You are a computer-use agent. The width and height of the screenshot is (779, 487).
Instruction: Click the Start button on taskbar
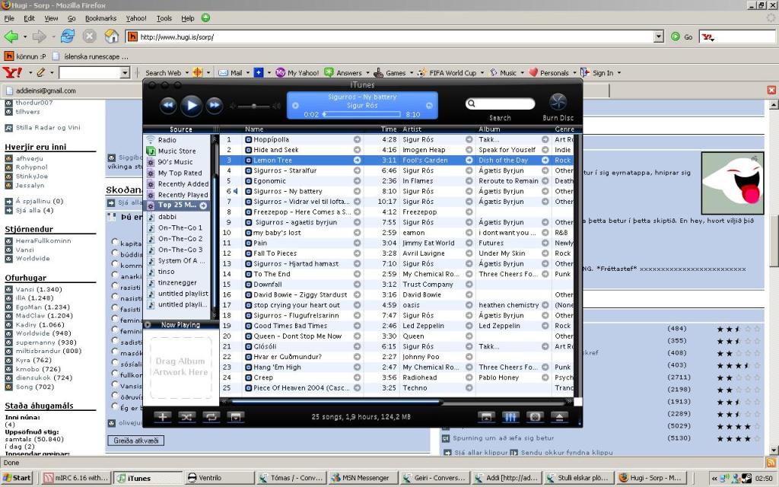point(17,478)
